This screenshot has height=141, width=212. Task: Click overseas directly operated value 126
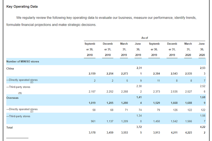[175, 110]
